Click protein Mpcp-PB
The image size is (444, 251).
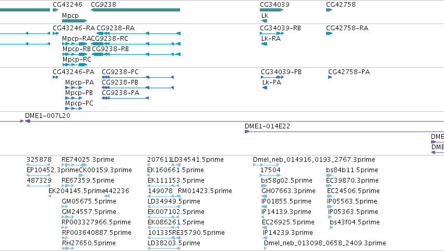(x=79, y=93)
